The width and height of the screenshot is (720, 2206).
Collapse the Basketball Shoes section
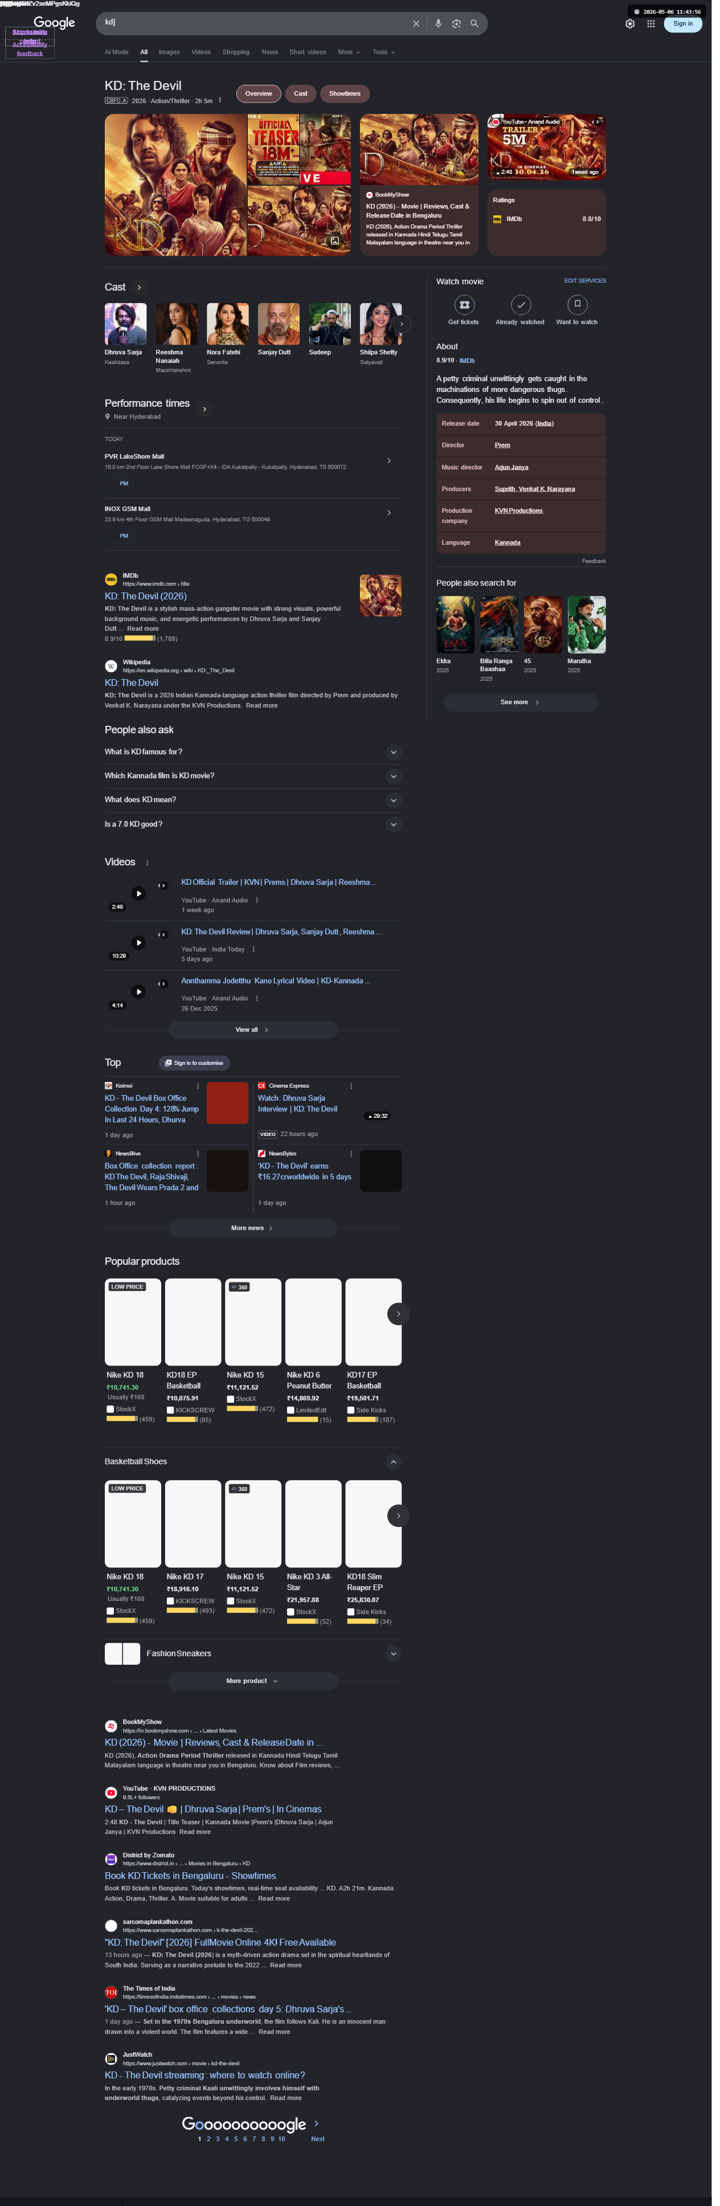point(393,1462)
